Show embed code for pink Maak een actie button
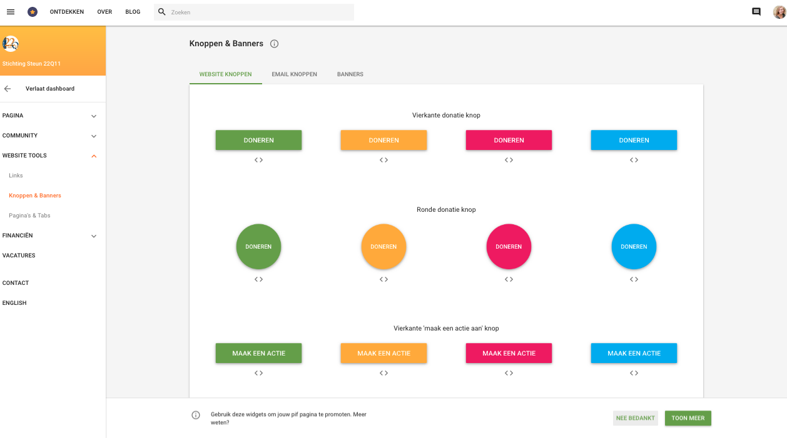The image size is (787, 438). [509, 373]
